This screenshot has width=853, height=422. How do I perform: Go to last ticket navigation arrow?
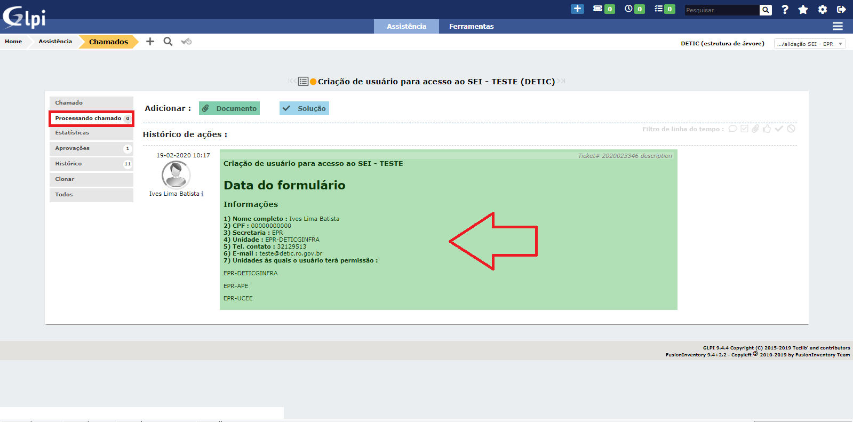click(x=561, y=81)
